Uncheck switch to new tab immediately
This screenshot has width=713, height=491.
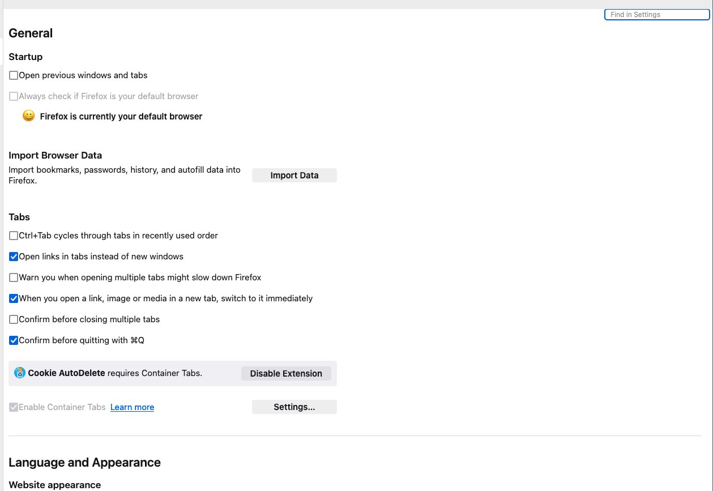[14, 298]
